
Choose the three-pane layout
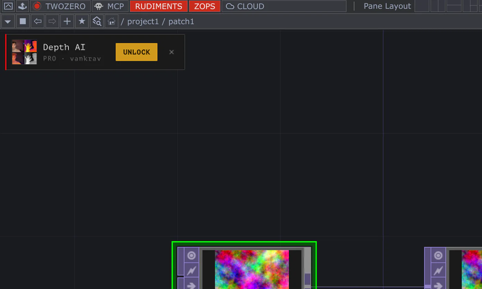(x=470, y=6)
